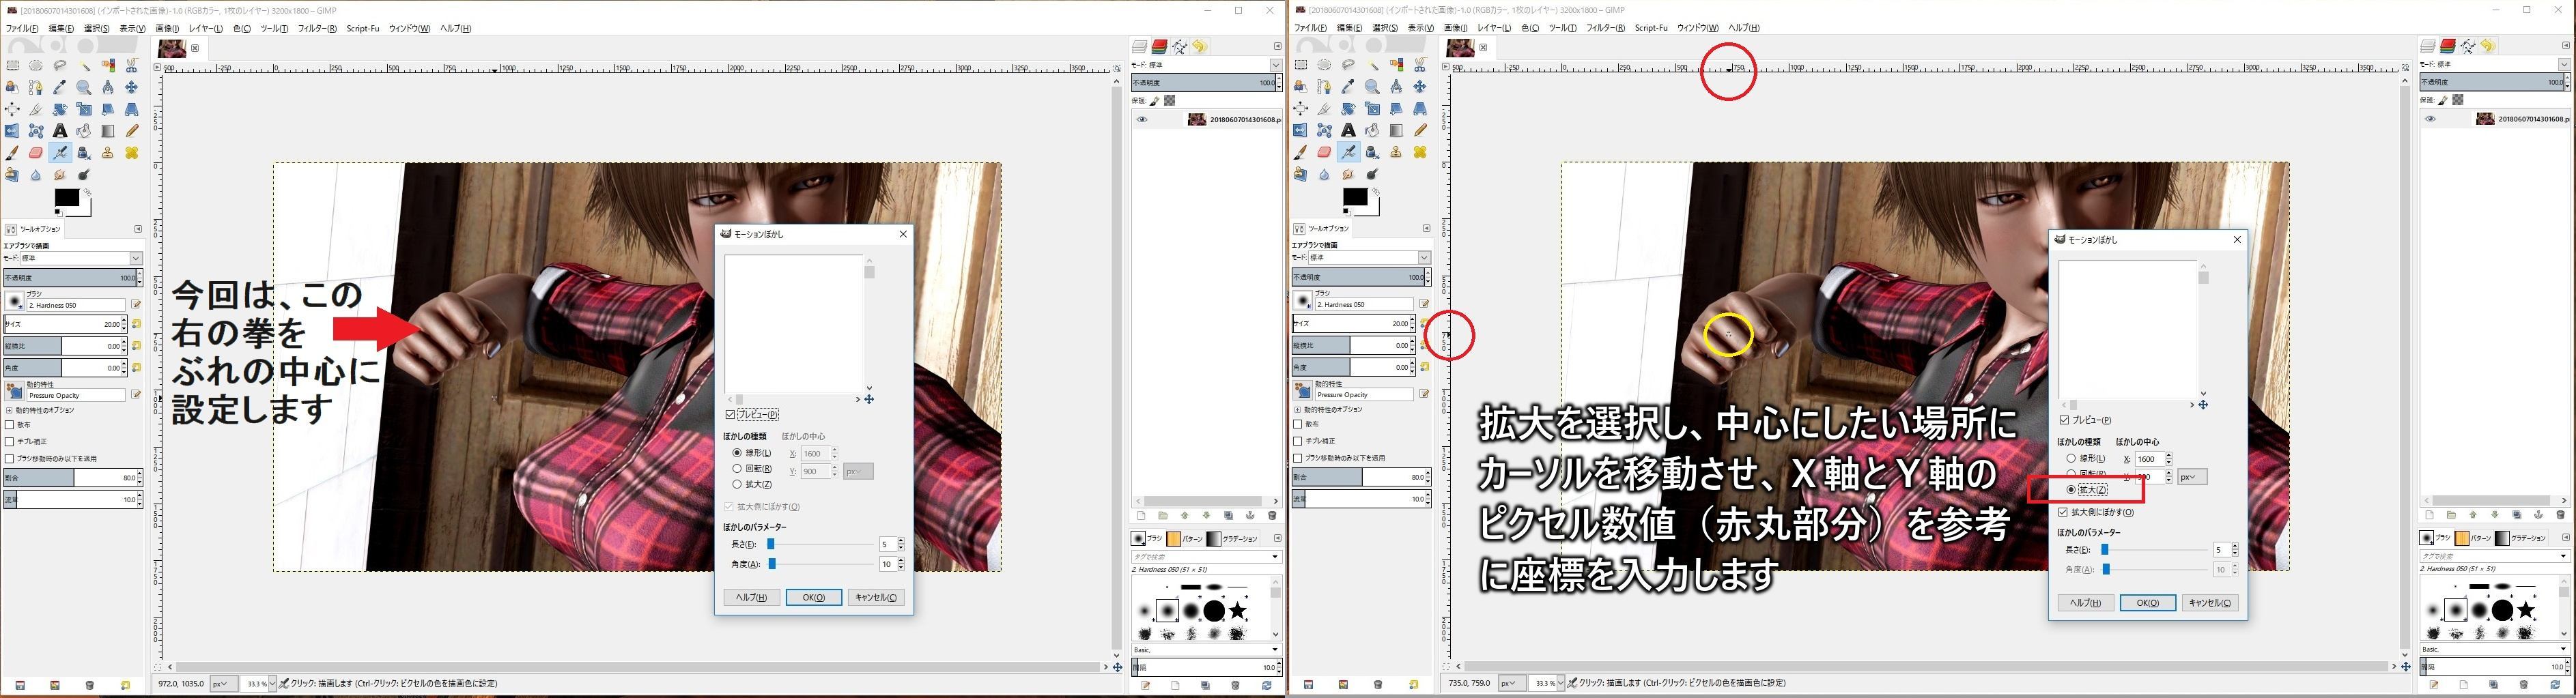The image size is (2576, 698).
Task: Select the Rectangle Select tool in left window
Action: pyautogui.click(x=12, y=66)
